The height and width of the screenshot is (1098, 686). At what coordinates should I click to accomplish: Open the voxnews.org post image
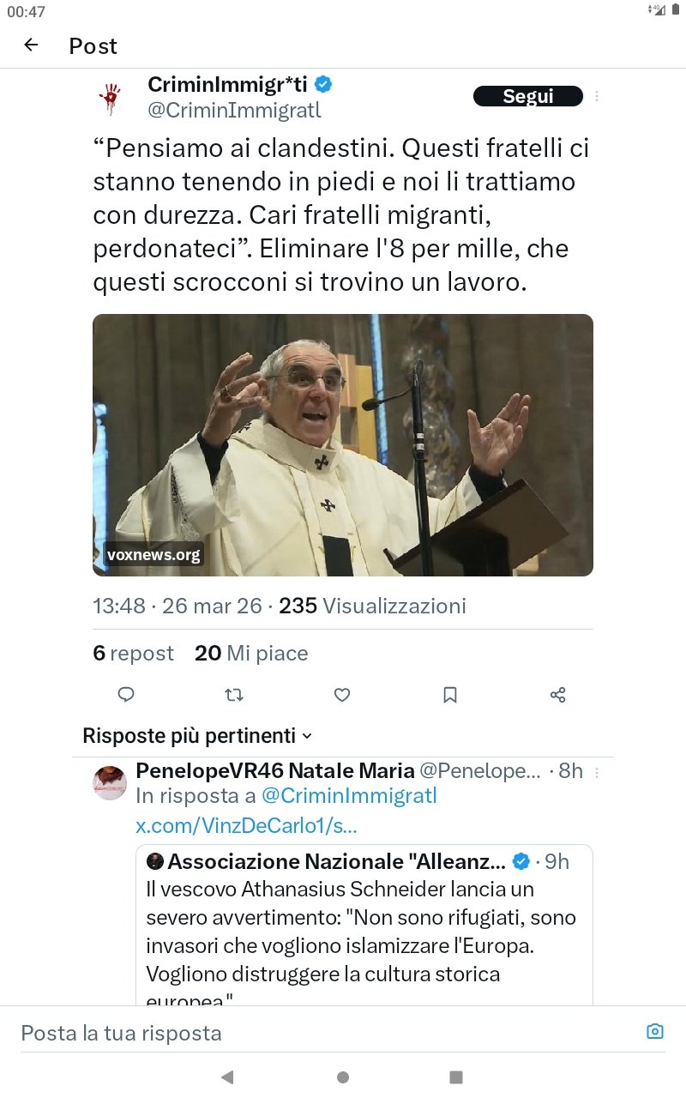click(343, 444)
